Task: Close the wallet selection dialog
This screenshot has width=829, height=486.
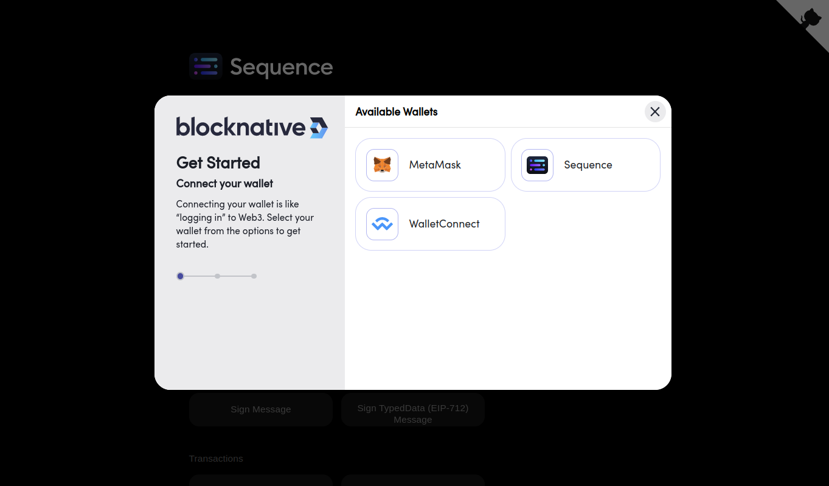Action: [x=655, y=112]
